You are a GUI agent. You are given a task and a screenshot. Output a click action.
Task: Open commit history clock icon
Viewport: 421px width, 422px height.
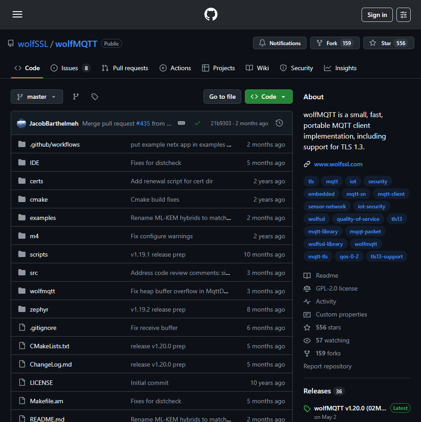tap(279, 123)
